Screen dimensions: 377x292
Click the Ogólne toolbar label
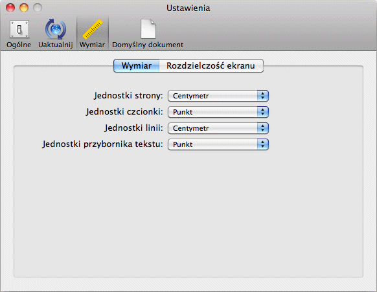pos(19,45)
